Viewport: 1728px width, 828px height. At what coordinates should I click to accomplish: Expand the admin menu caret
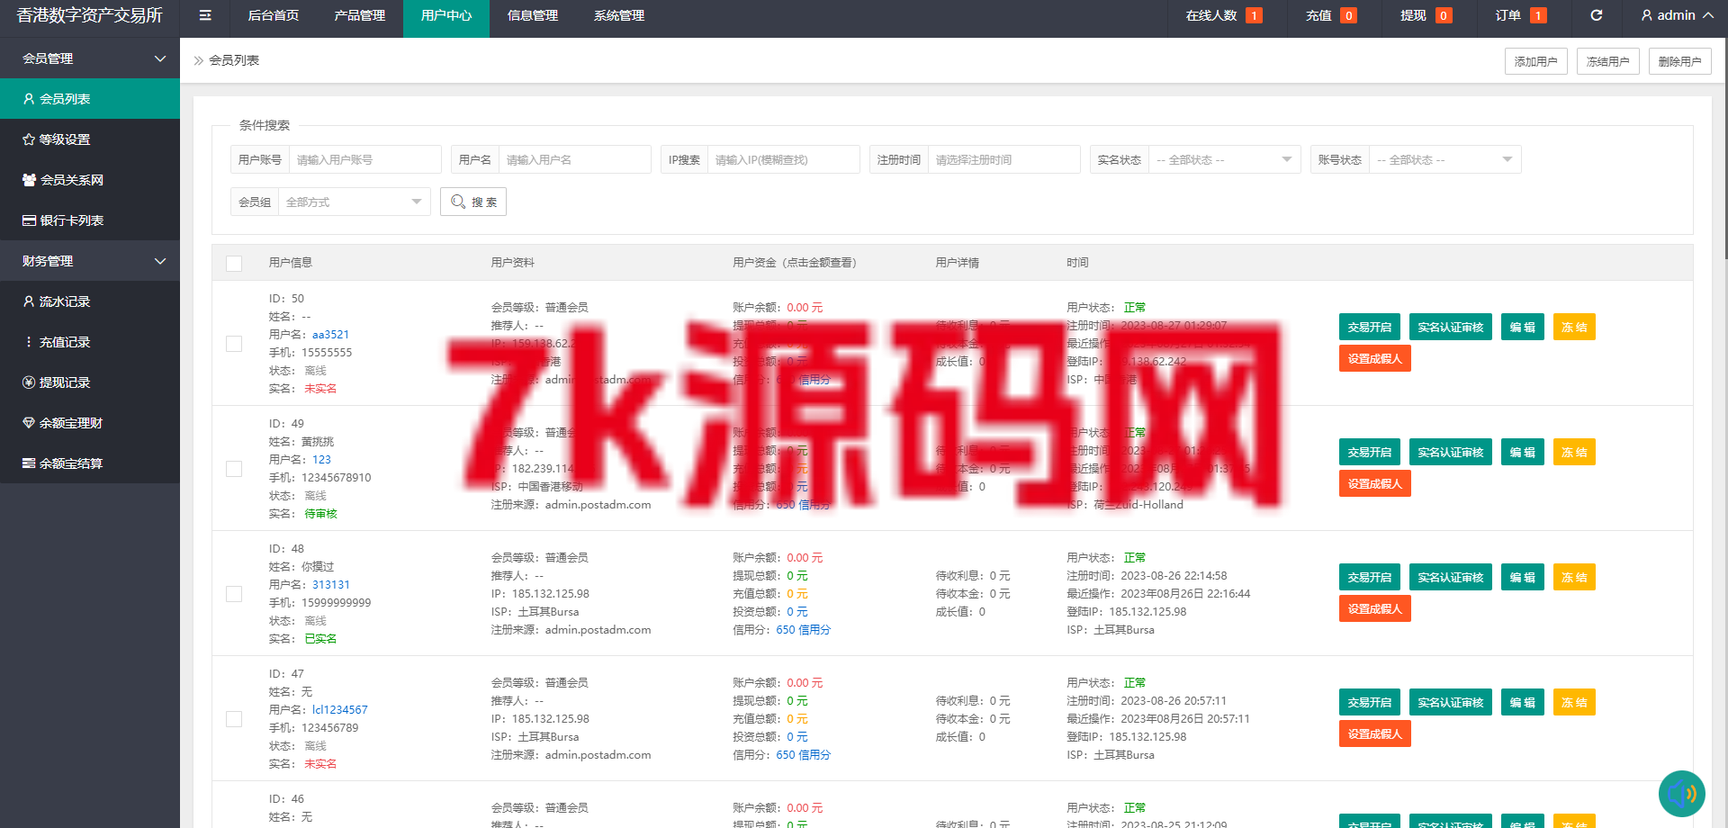[1708, 15]
